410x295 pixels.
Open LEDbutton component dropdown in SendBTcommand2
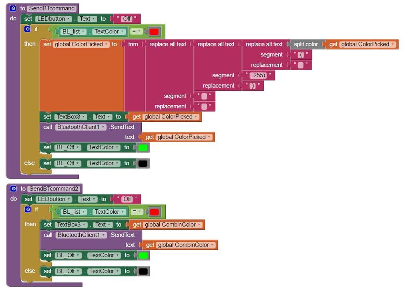click(54, 199)
